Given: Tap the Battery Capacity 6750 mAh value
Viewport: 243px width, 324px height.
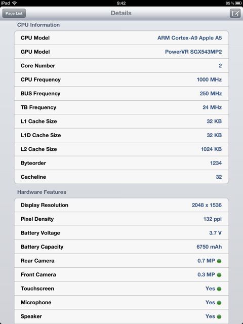Looking at the screenshot, I should [x=209, y=247].
